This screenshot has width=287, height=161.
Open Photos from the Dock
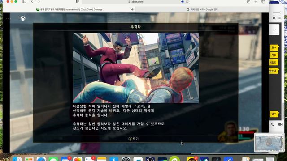pos(78,159)
